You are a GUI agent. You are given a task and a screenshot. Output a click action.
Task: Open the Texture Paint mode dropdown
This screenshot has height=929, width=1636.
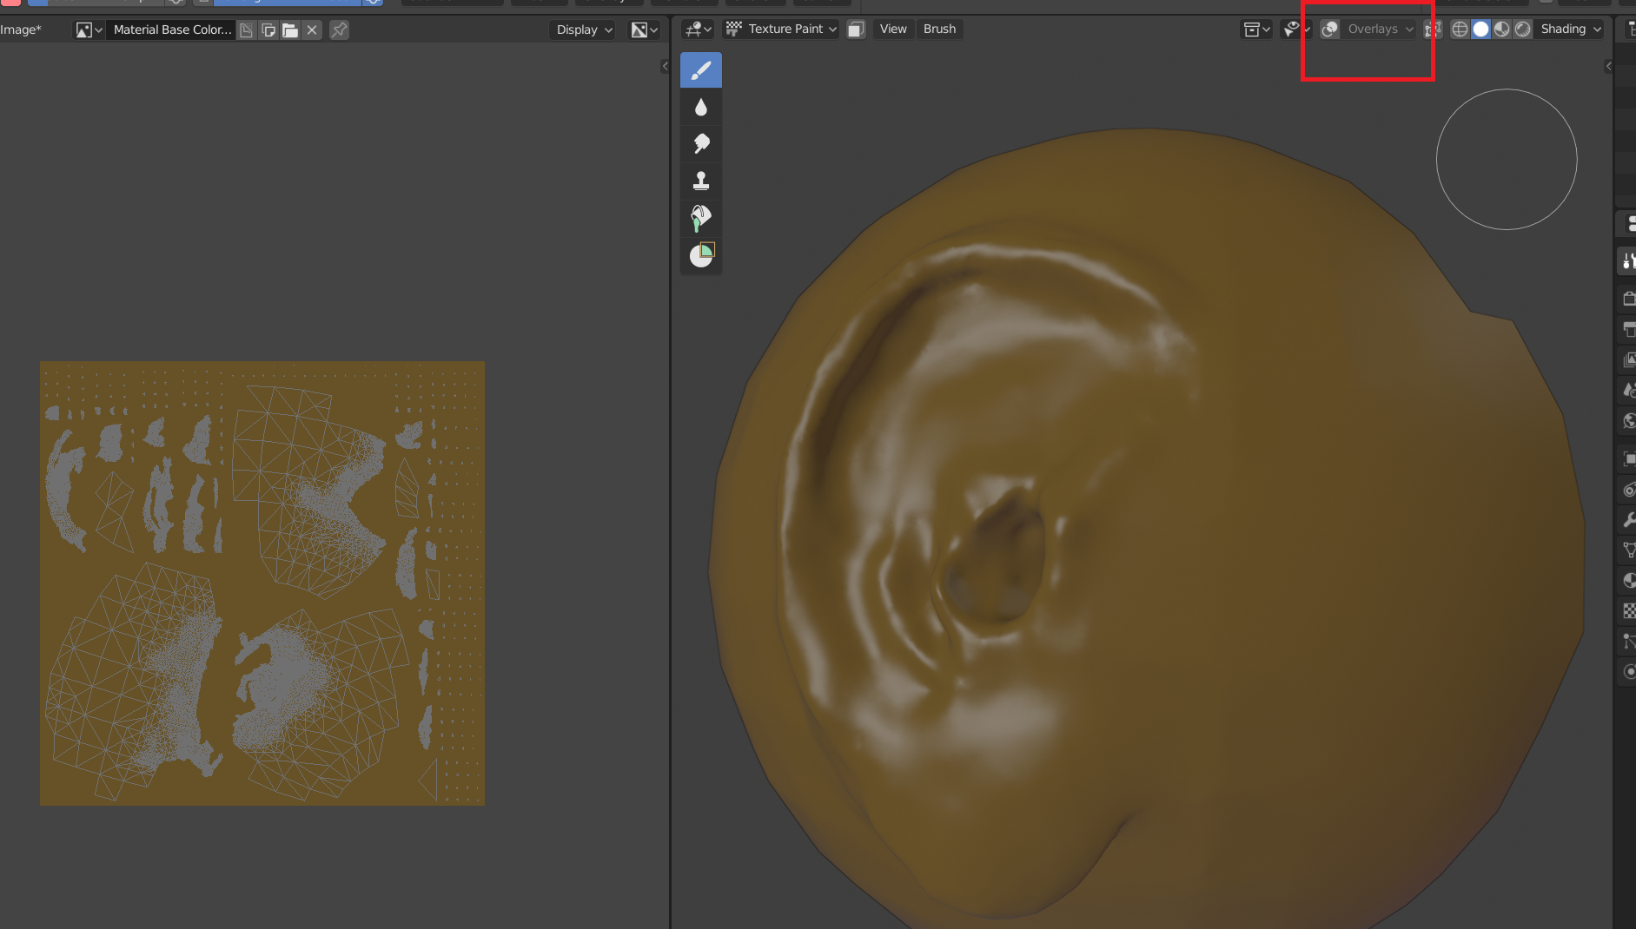(781, 29)
